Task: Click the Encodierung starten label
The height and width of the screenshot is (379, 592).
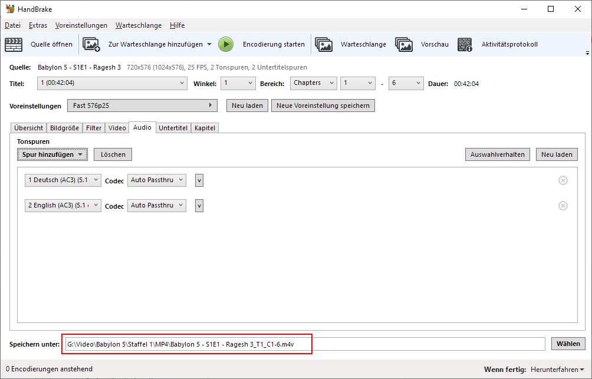Action: click(x=274, y=45)
